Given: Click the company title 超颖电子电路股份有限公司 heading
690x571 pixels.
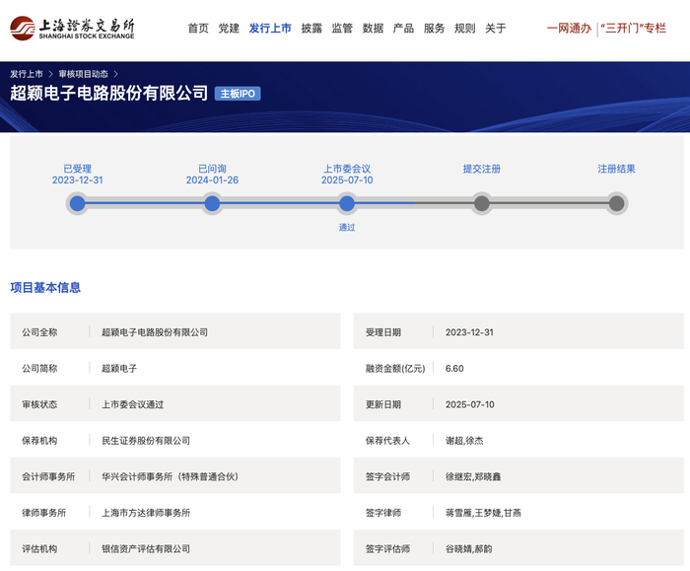Looking at the screenshot, I should (108, 93).
